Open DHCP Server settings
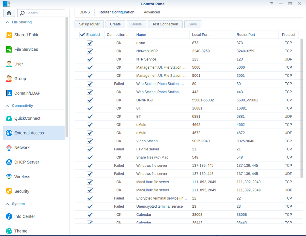This screenshot has height=236, width=306. click(34, 162)
